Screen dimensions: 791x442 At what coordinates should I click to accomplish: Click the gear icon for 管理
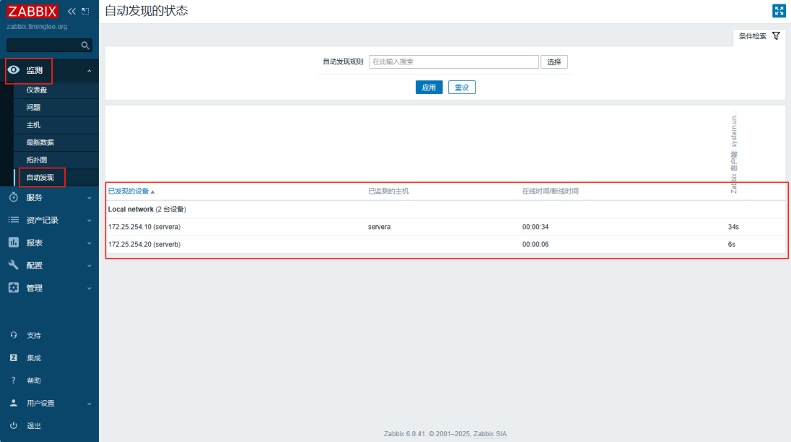14,287
